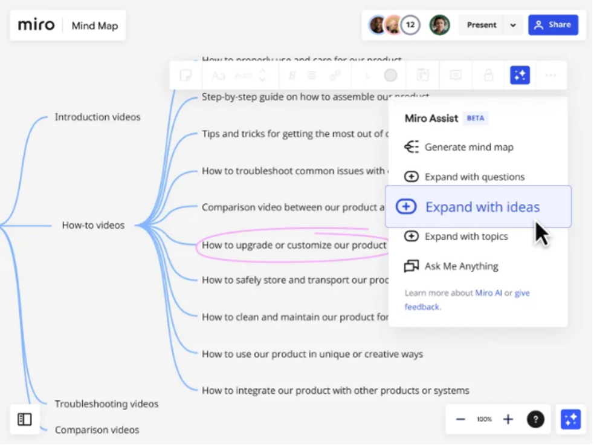Open the Miro AI link
This screenshot has height=447, width=594.
tap(488, 293)
